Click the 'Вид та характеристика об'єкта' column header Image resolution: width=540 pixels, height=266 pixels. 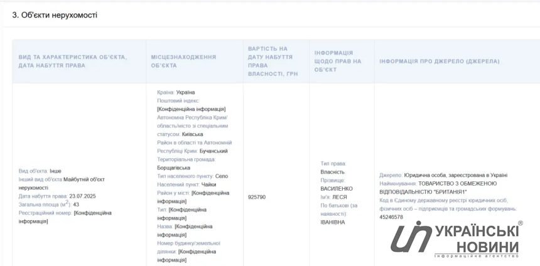pos(73,61)
